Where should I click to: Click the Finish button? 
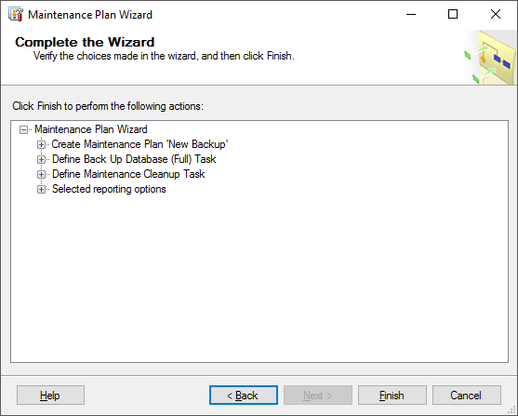[392, 396]
